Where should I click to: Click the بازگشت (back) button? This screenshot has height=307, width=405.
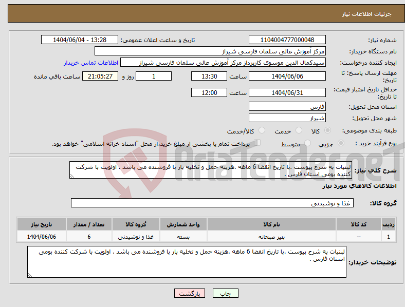coord(190,293)
